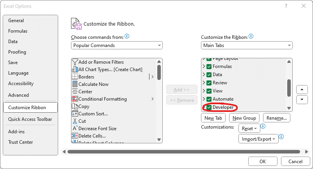Viewport: 313px width, 169px height.
Task: Open the Customize the Ribbon Main Tabs dropdown
Action: (247, 45)
